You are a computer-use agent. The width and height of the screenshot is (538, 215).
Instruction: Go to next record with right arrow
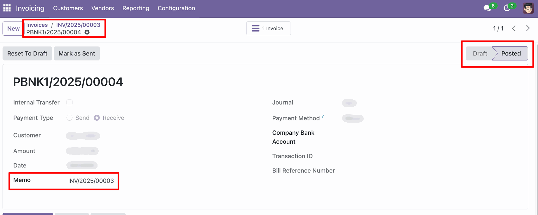pyautogui.click(x=528, y=28)
